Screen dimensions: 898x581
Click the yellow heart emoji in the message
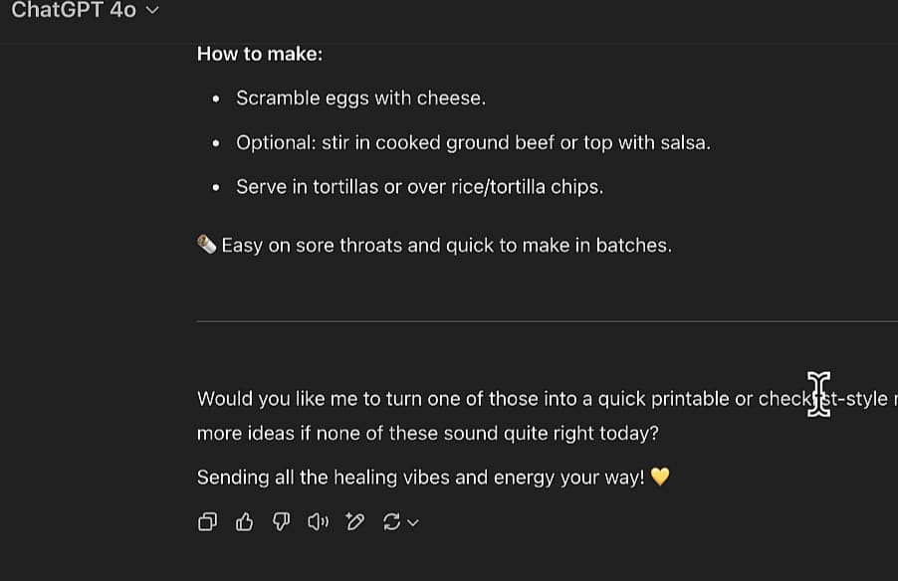662,477
